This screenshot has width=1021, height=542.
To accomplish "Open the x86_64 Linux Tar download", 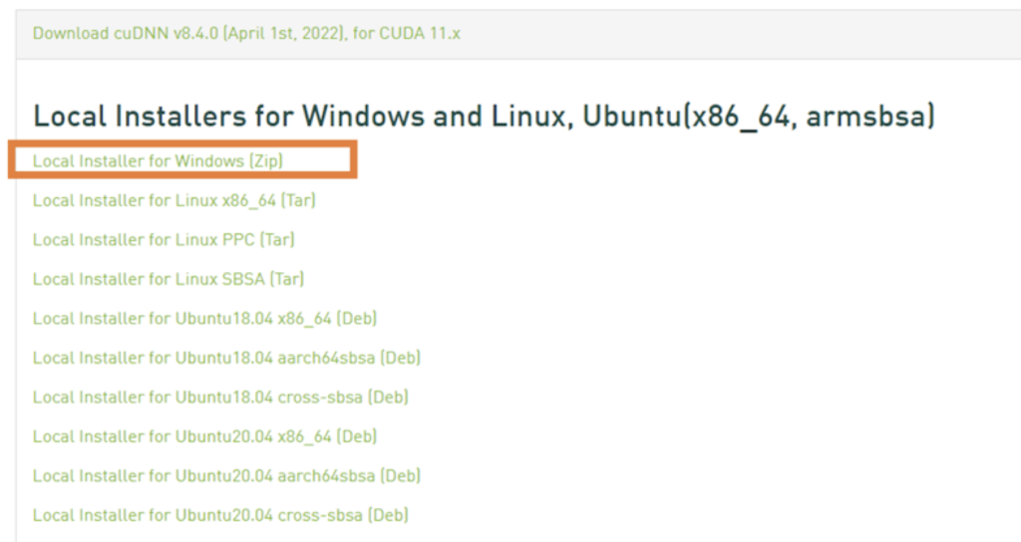I will click(173, 200).
